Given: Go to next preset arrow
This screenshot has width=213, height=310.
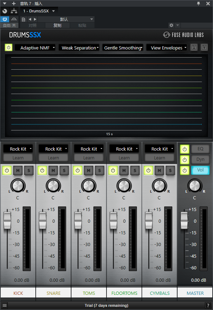Looking at the screenshot, I should 35,19.
